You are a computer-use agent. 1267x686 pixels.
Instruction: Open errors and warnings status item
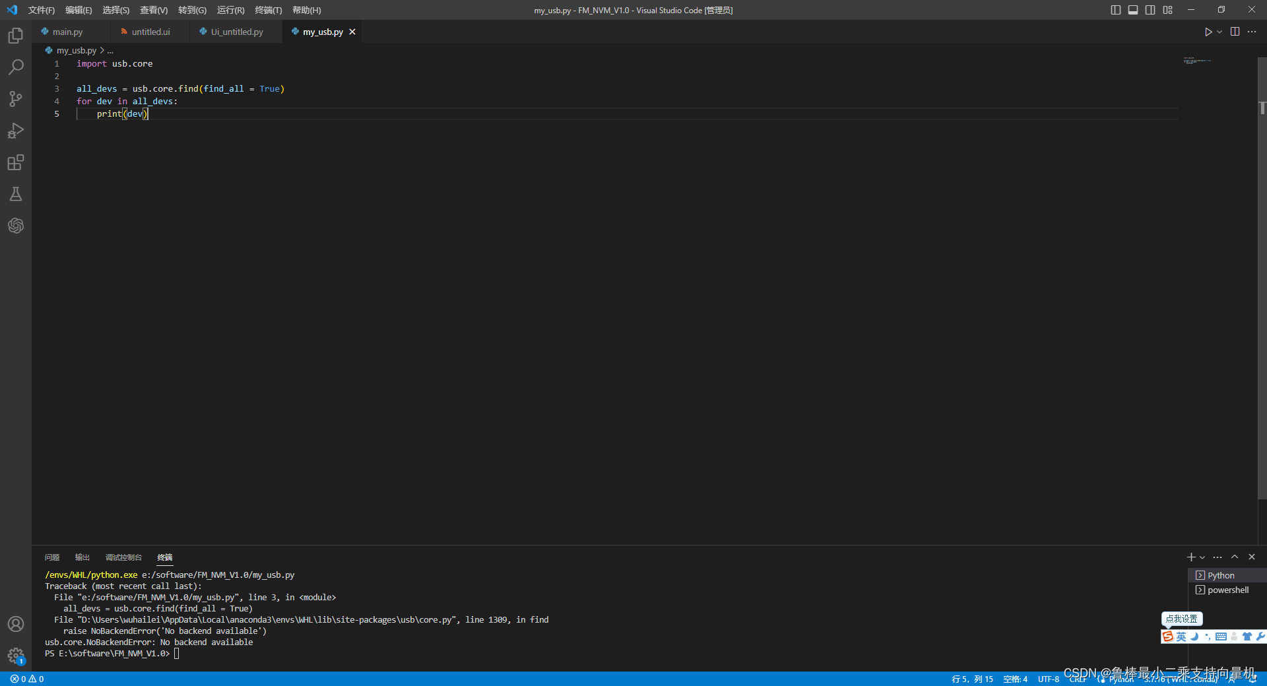pyautogui.click(x=27, y=679)
